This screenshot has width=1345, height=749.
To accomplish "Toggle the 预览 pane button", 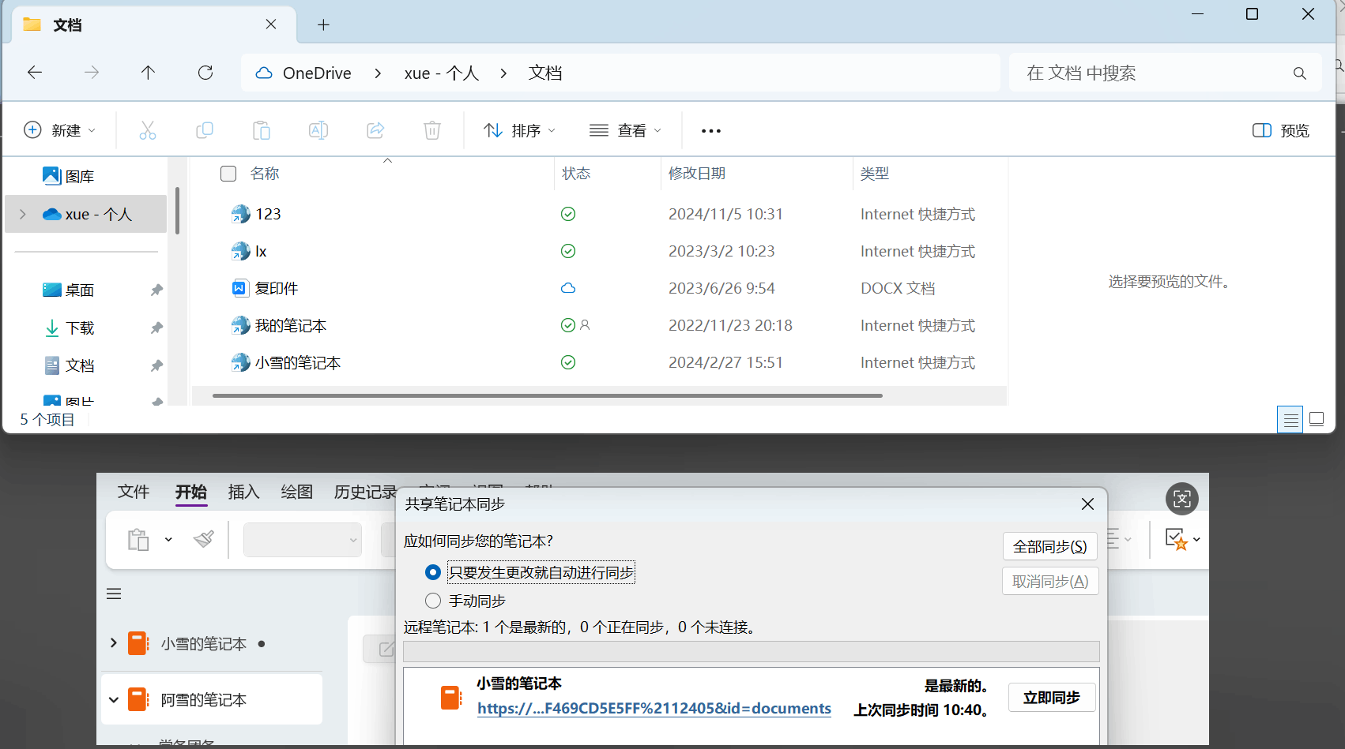I will [x=1281, y=130].
